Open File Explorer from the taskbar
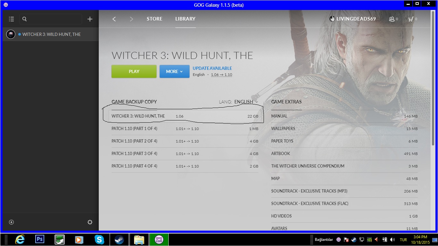Screen dimensions: 438x246 [x=139, y=240]
